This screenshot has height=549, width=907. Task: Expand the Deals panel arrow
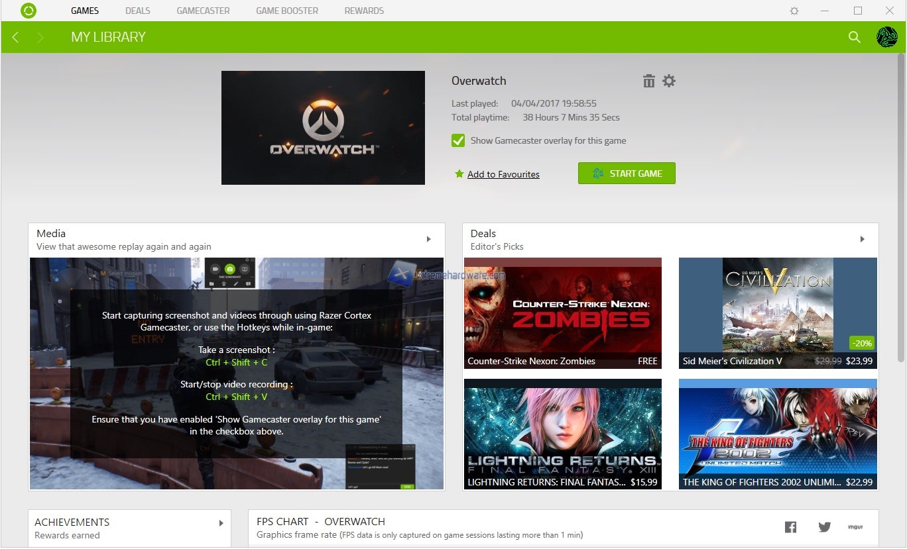(x=862, y=239)
